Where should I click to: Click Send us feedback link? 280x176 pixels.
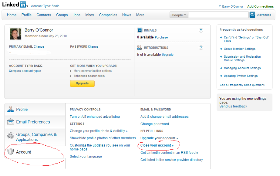(233, 106)
